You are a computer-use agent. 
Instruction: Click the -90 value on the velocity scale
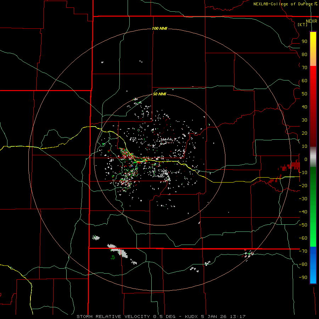pyautogui.click(x=303, y=278)
